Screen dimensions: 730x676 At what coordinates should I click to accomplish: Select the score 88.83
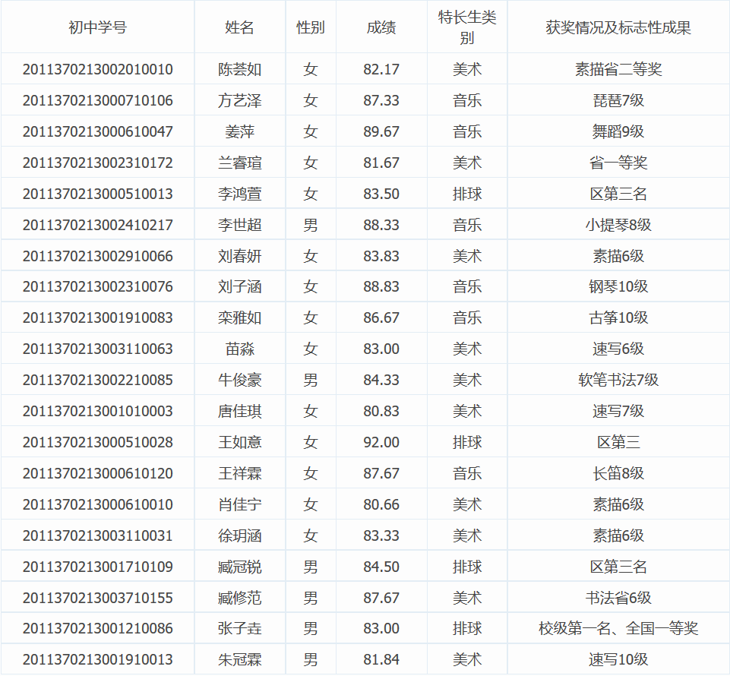tap(381, 287)
